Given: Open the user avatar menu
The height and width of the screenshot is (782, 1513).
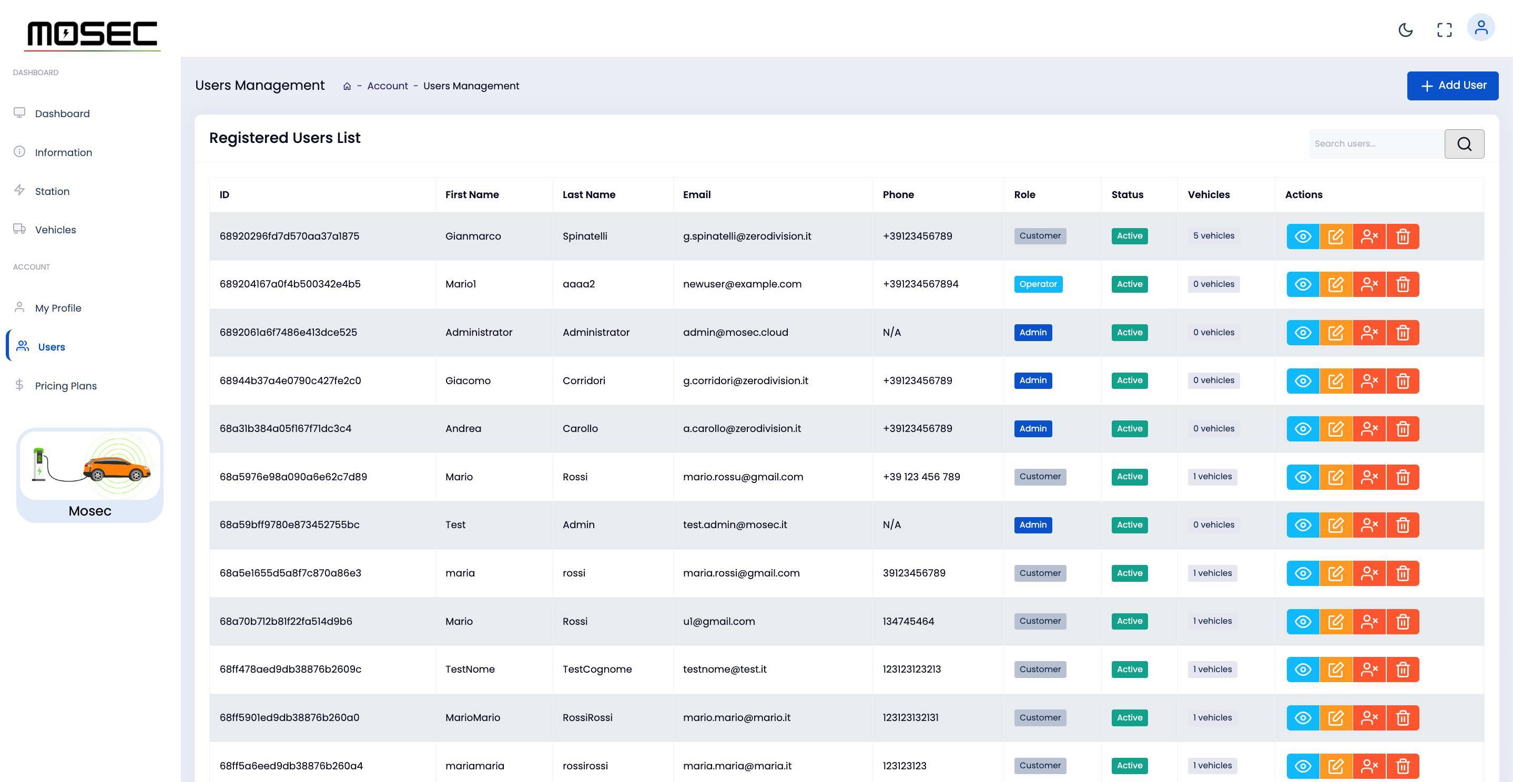Looking at the screenshot, I should (x=1481, y=28).
